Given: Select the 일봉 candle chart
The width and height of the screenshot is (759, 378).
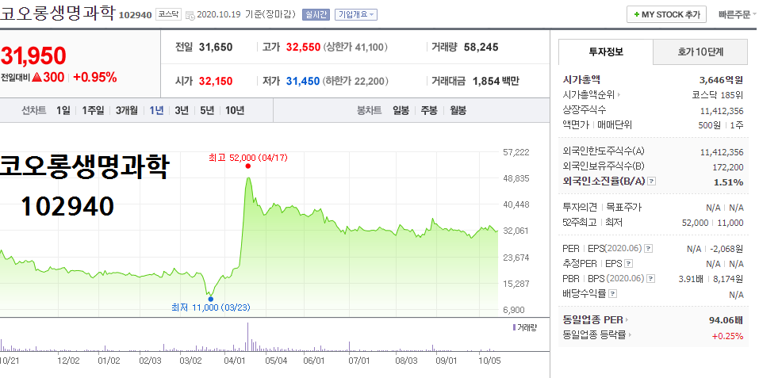Looking at the screenshot, I should click(401, 110).
